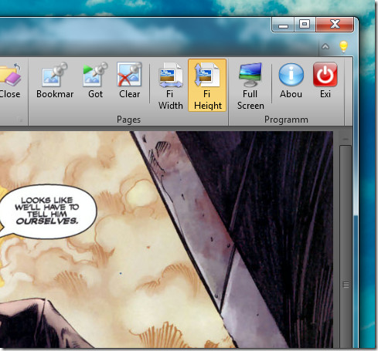
Task: Maximize the comic reader window
Action: click(305, 25)
